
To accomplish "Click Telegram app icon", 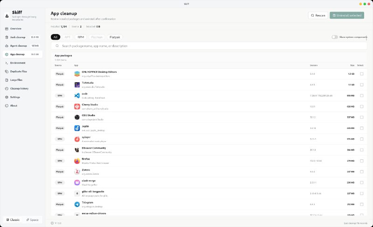I will tap(77, 205).
